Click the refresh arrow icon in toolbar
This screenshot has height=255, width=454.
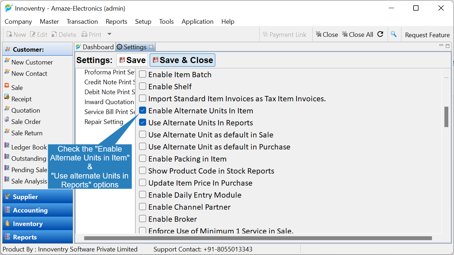[x=380, y=34]
